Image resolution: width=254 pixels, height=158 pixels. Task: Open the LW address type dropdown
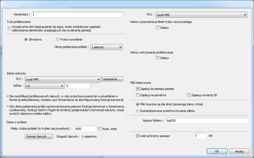(45, 86)
